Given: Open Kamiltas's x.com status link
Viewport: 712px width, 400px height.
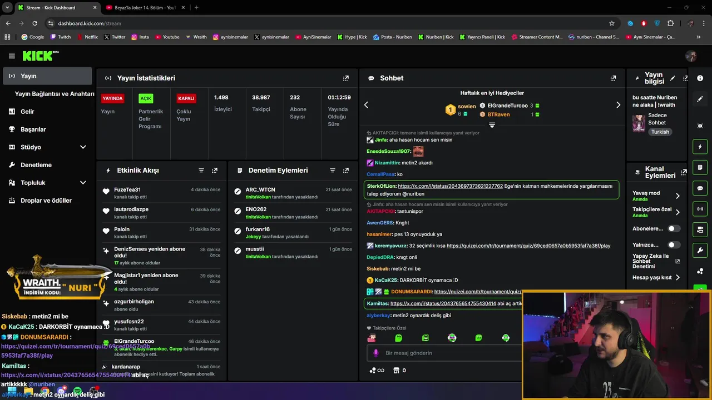Looking at the screenshot, I should (443, 304).
